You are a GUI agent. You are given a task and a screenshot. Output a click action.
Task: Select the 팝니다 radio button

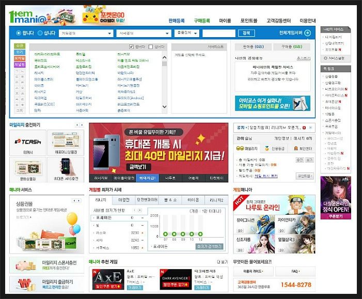(x=18, y=33)
